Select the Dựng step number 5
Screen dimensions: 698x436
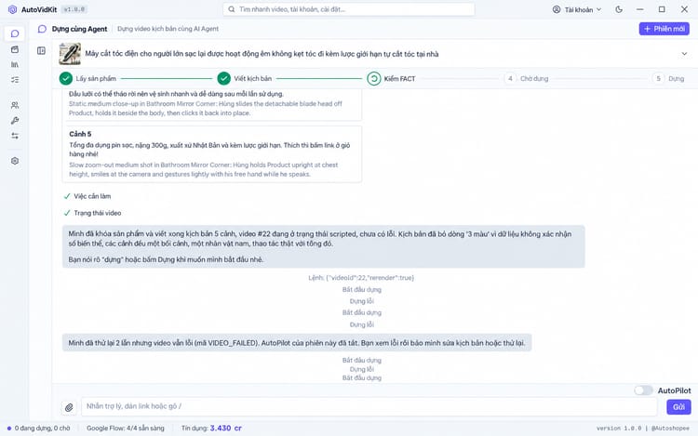(668, 79)
